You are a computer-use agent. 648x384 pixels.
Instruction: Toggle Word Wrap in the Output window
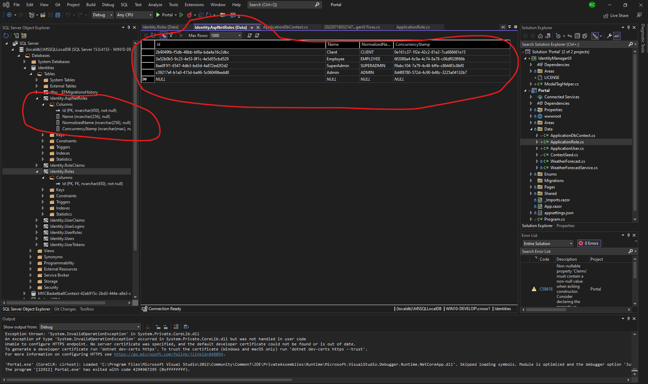pos(186,327)
